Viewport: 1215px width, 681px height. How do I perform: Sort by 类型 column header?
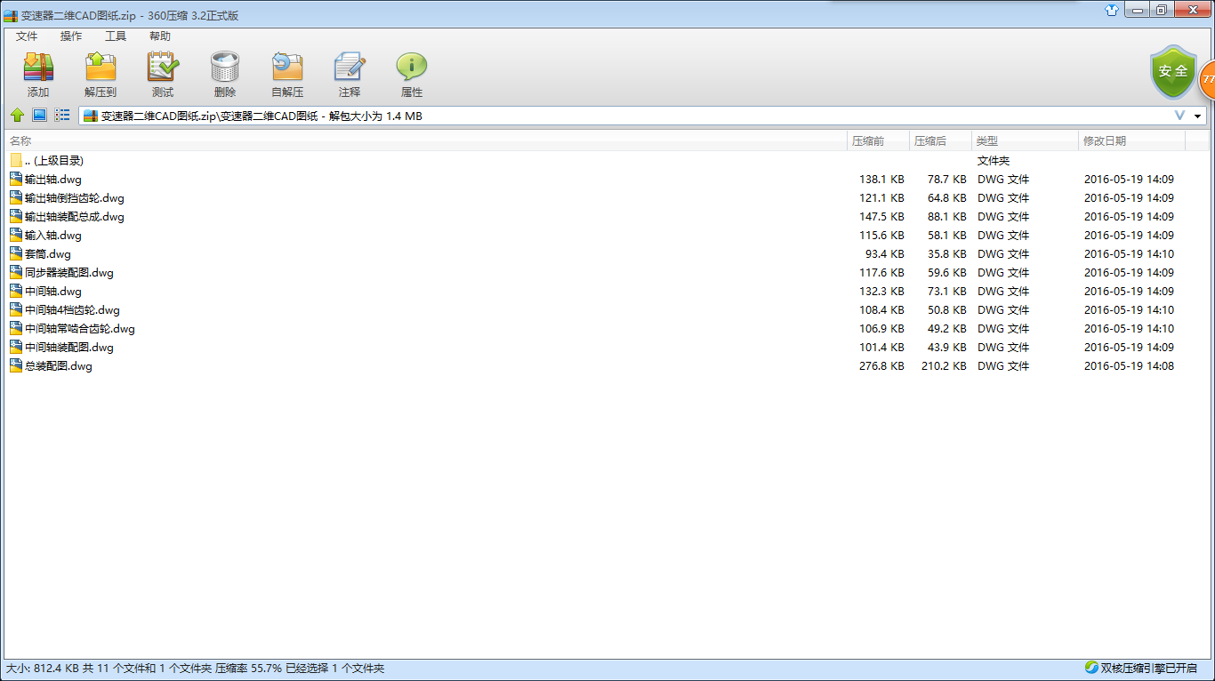coord(1026,141)
